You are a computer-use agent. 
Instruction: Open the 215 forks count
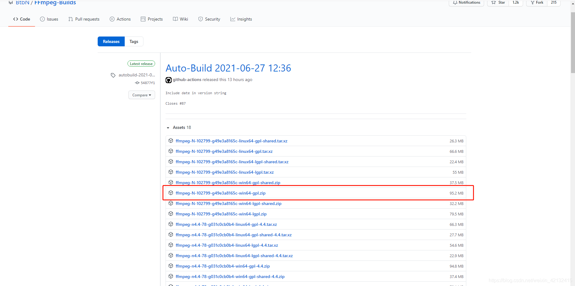[554, 3]
